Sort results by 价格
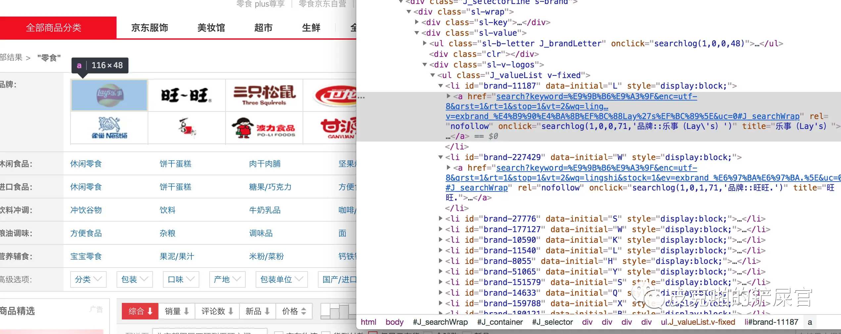This screenshot has height=334, width=841. point(294,311)
